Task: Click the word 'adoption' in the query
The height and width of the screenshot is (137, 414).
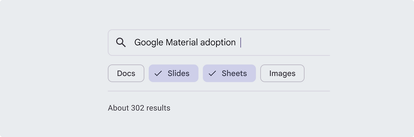Action: click(x=218, y=42)
